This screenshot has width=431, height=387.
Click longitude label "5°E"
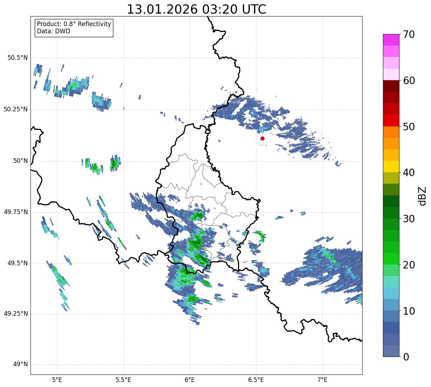click(57, 380)
